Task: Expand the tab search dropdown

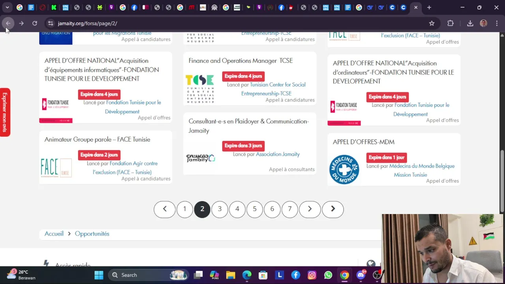Action: 7,7
